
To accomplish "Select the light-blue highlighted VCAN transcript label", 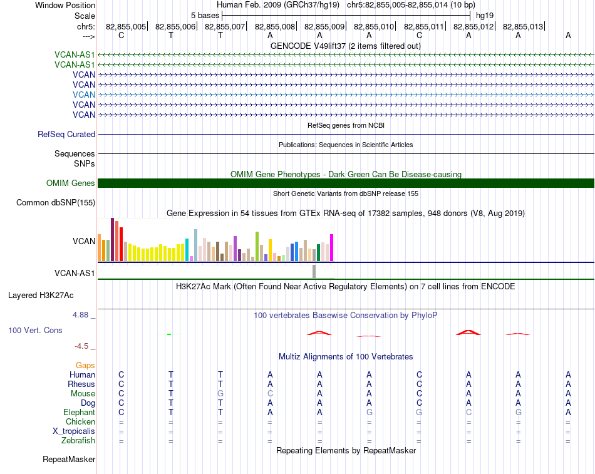I will [84, 95].
